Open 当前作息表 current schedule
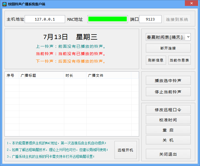 (179, 60)
